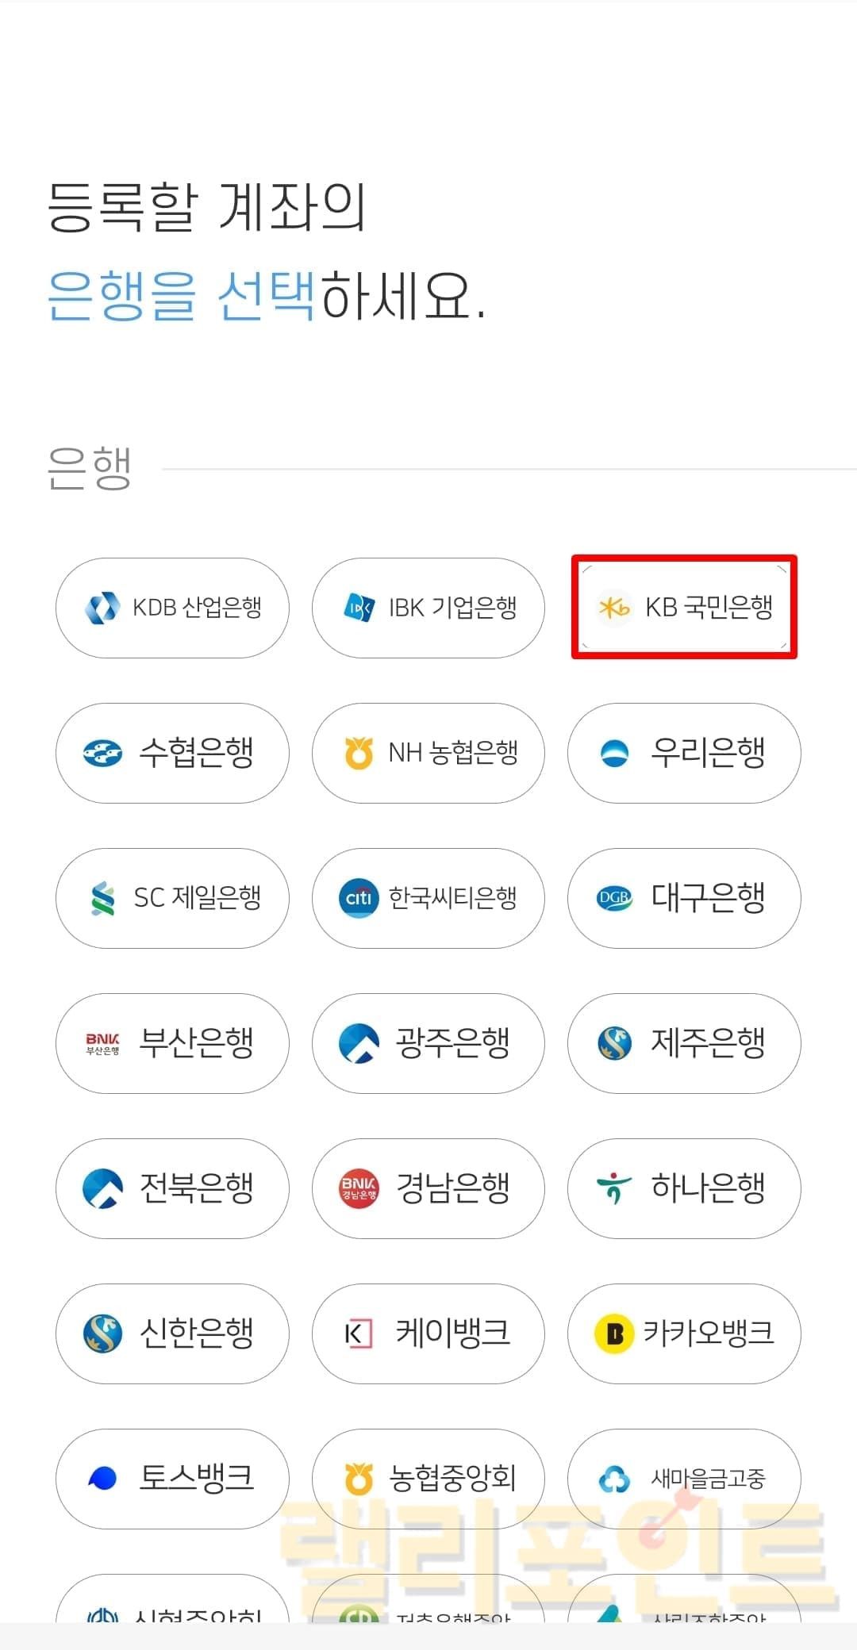The height and width of the screenshot is (1650, 857).
Task: Select 광주은행 from the list
Action: pyautogui.click(x=428, y=1043)
